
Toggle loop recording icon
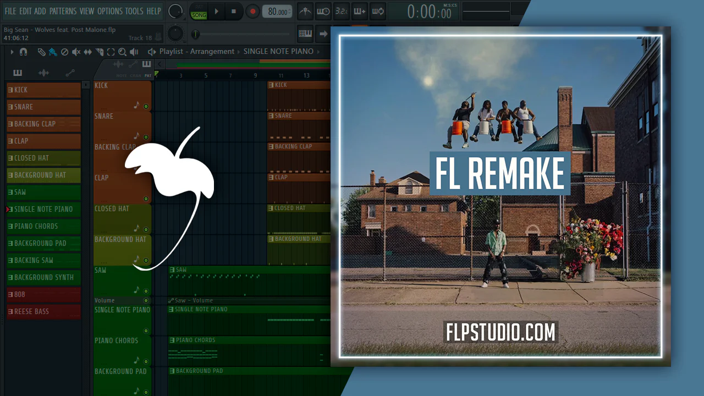[x=378, y=11]
